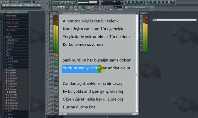Click NoteBook vertical scrollbar down arrow
This screenshot has height=118, width=198.
click(x=137, y=111)
